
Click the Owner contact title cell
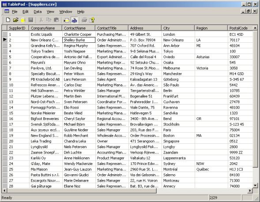[112, 141]
